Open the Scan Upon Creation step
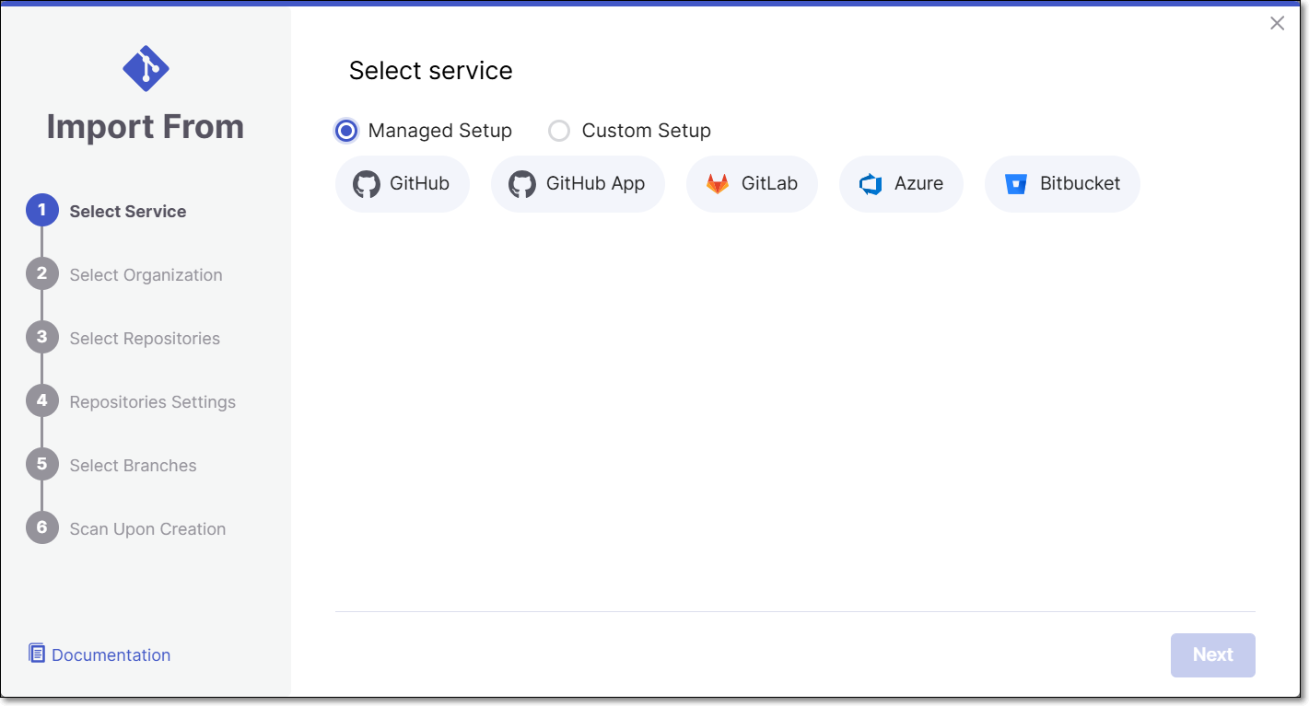This screenshot has height=706, width=1309. 147,528
